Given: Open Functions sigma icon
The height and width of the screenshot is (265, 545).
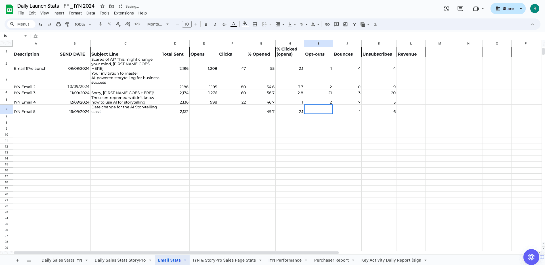Looking at the screenshot, I should click(376, 24).
